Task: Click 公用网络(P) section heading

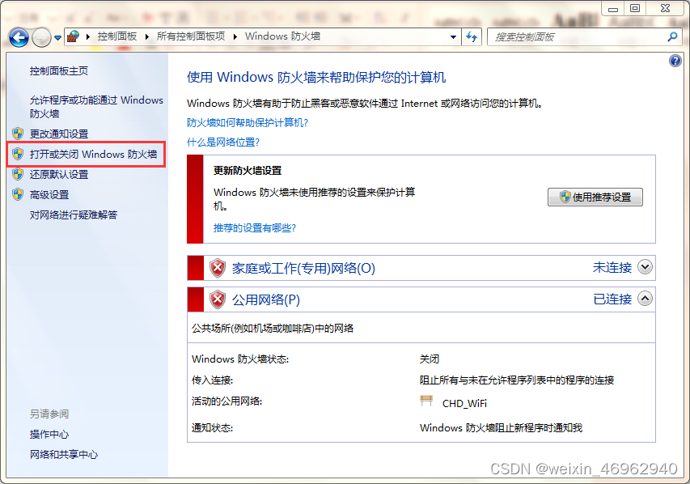Action: (x=266, y=300)
